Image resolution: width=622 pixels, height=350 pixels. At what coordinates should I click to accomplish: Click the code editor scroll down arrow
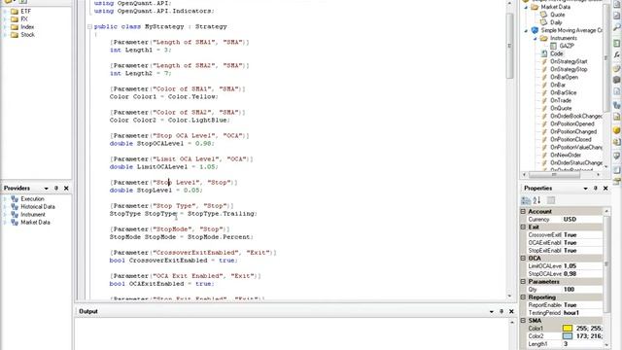pos(509,296)
